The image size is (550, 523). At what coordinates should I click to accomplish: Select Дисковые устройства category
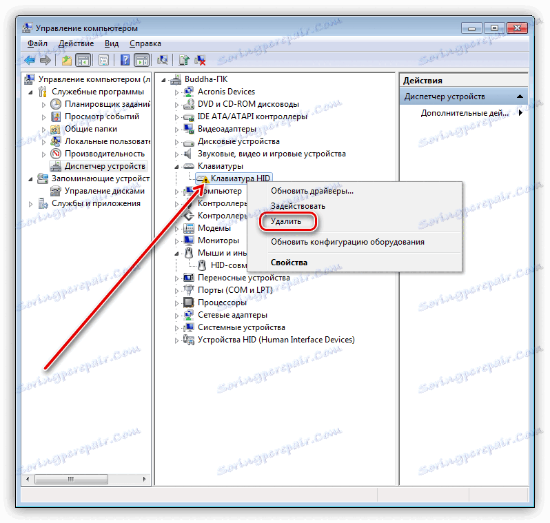click(238, 141)
